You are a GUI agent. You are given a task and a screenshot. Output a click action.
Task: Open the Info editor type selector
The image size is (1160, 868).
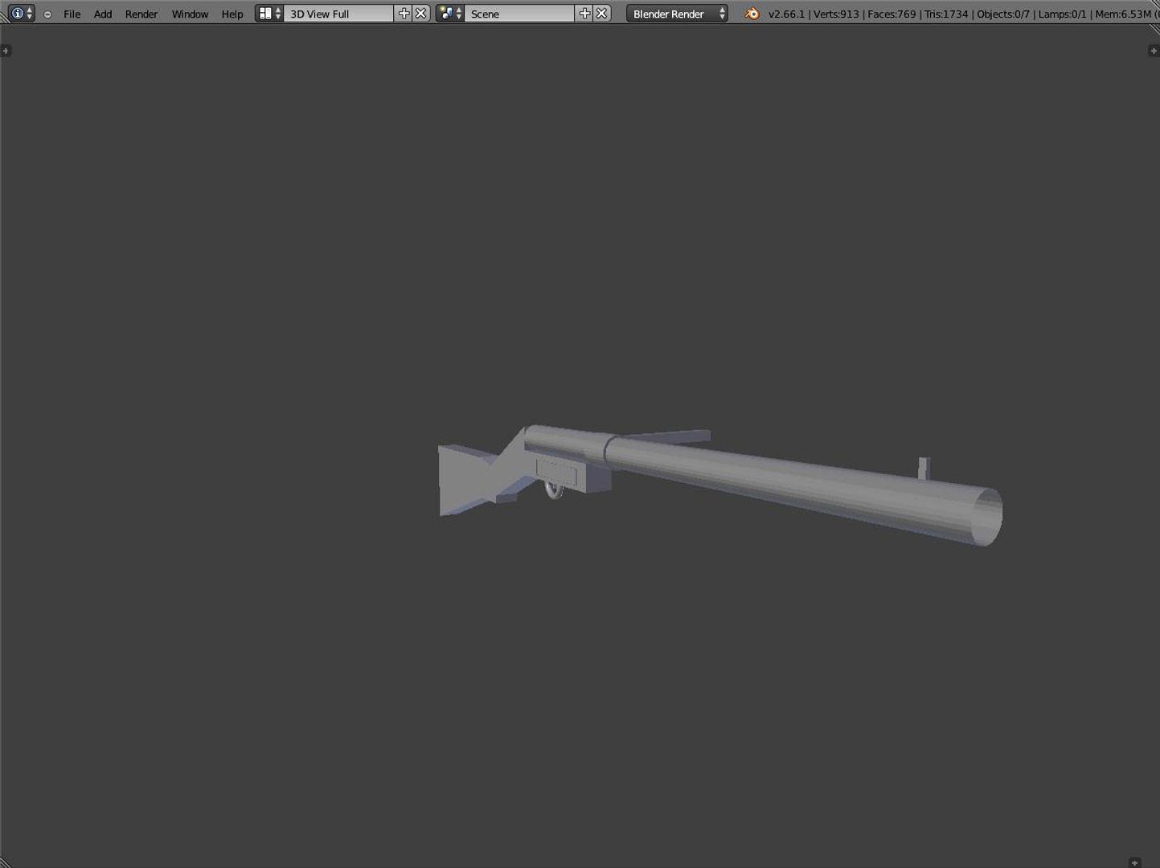(21, 14)
